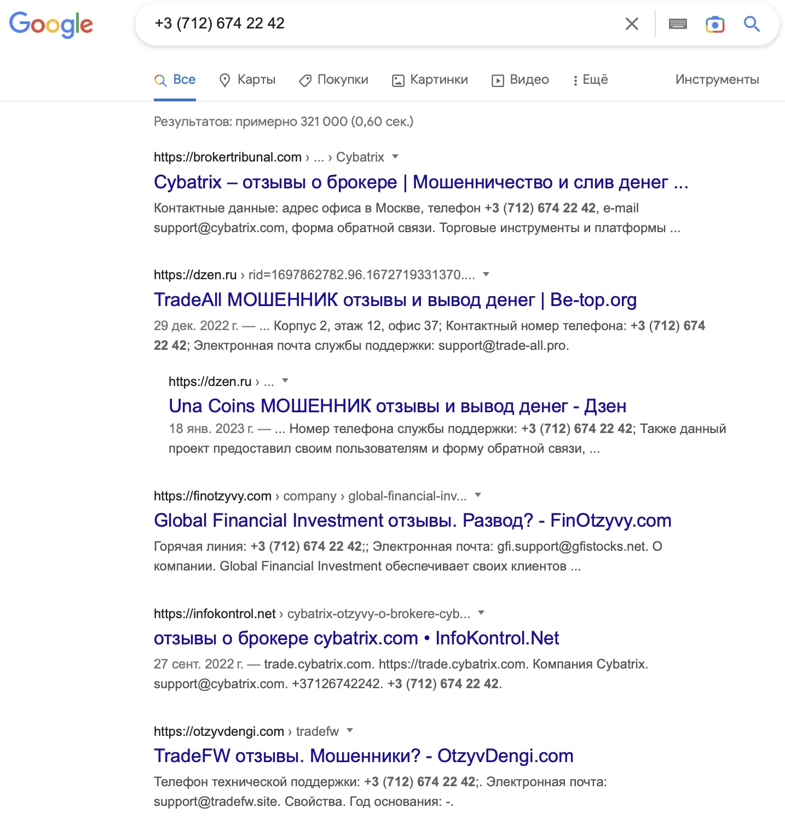Clear the search query with the X icon
This screenshot has height=830, width=785.
click(632, 24)
